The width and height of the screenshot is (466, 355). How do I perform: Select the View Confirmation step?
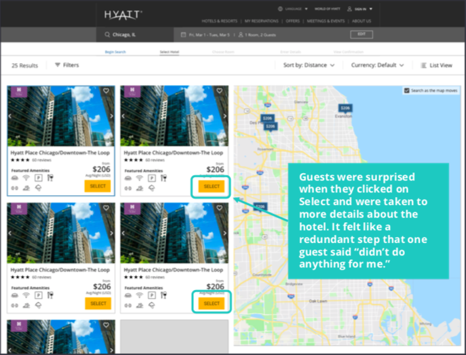(349, 52)
